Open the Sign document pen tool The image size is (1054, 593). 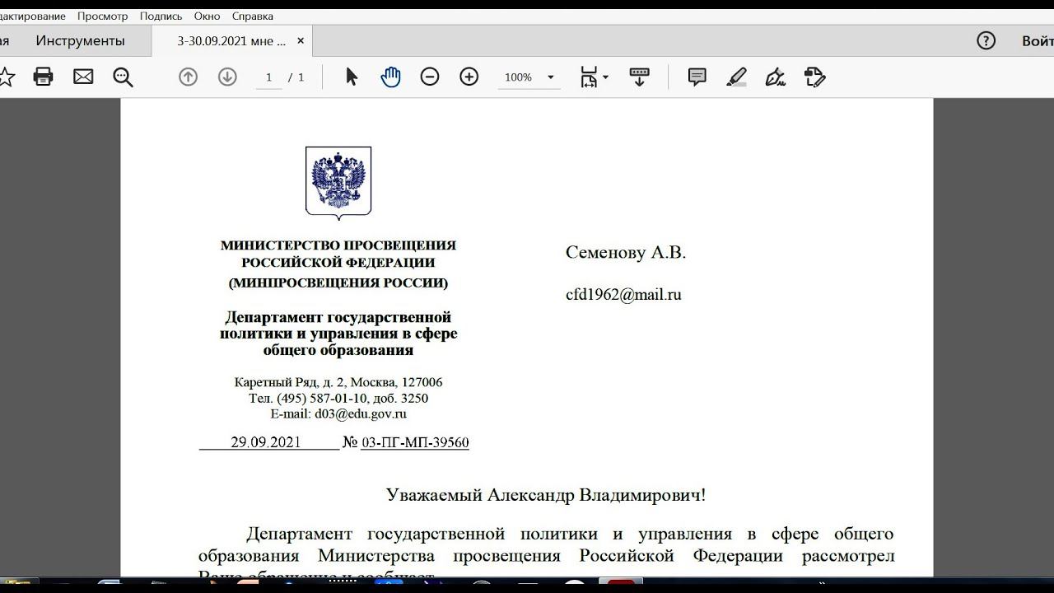pyautogui.click(x=775, y=77)
